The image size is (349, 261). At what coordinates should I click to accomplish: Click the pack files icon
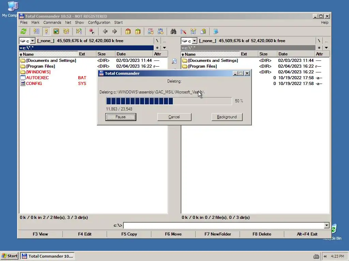(128, 31)
